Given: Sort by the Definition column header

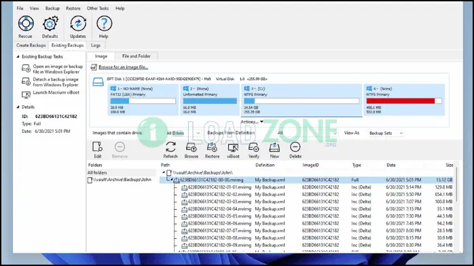Looking at the screenshot, I should click(265, 165).
